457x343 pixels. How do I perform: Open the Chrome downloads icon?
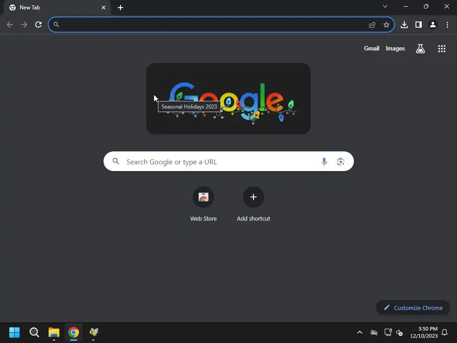coord(404,25)
